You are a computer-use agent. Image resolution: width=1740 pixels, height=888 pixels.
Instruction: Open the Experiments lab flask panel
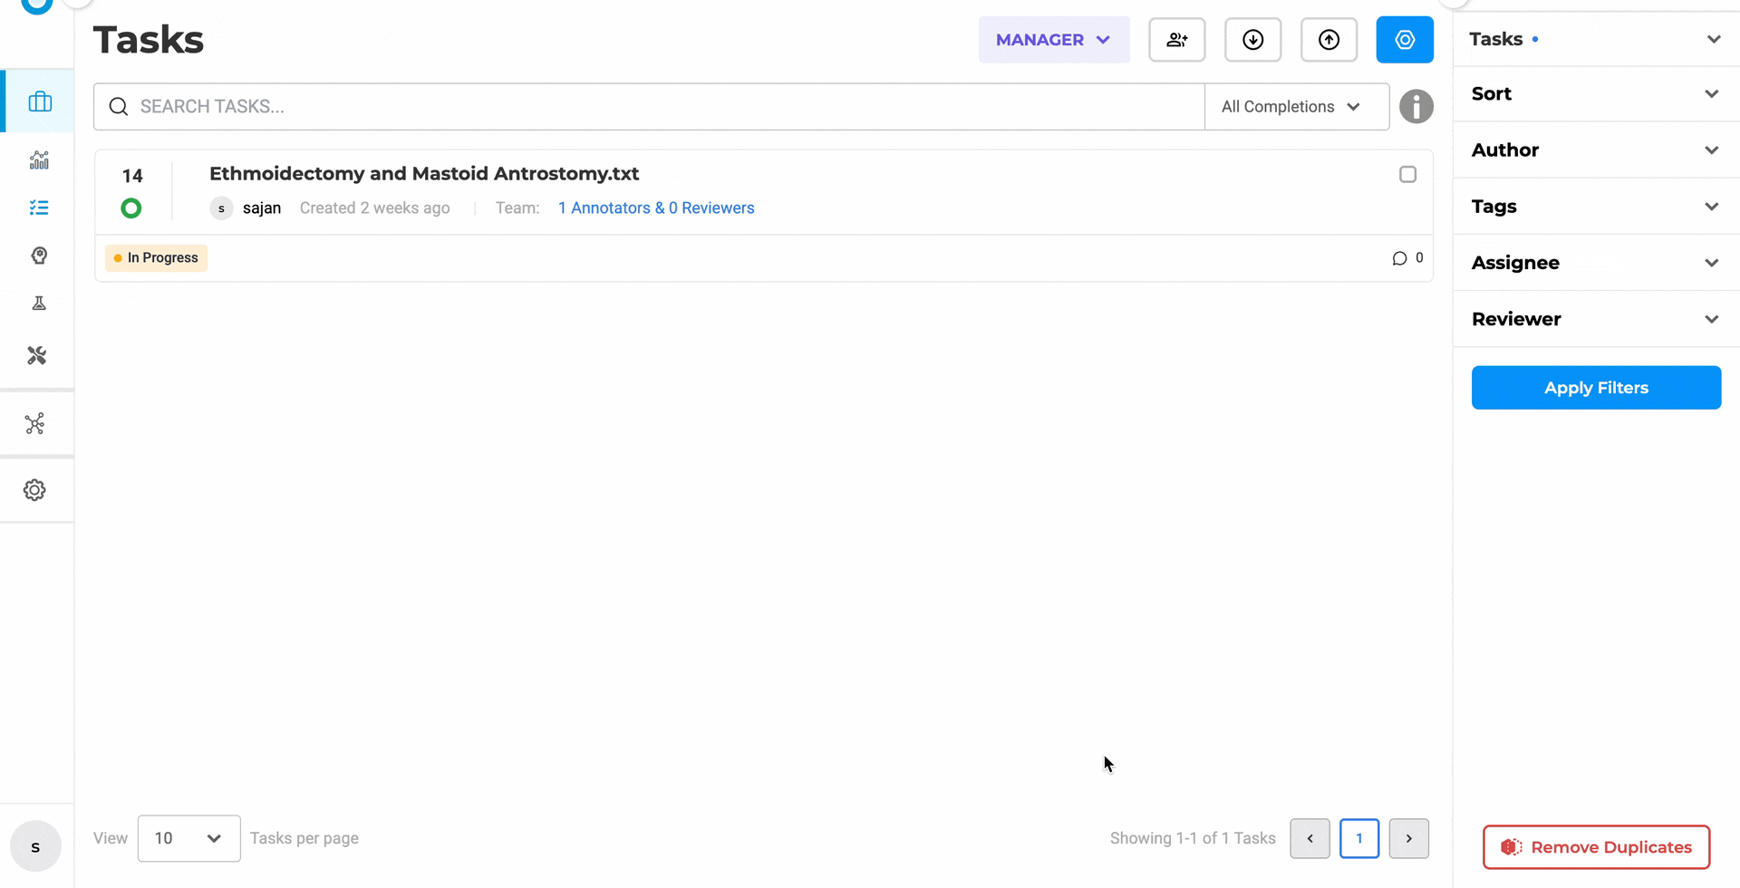39,302
